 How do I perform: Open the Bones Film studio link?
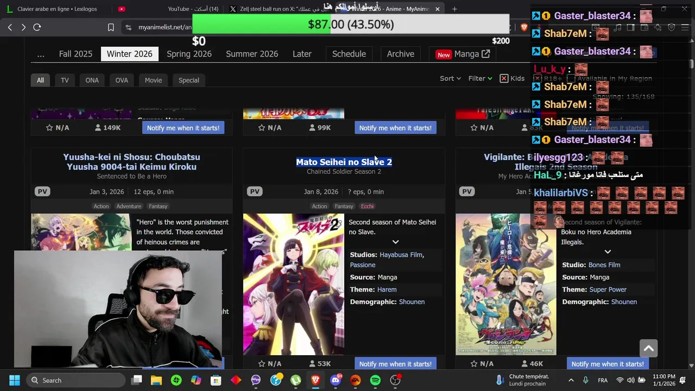tap(604, 265)
